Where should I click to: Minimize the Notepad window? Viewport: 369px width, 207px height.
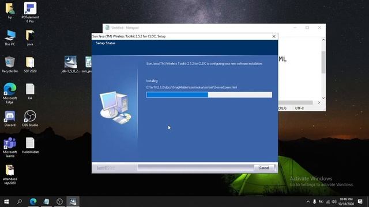295,28
